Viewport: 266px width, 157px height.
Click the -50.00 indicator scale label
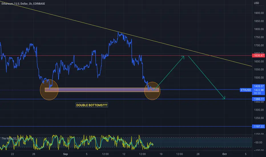[259, 142]
